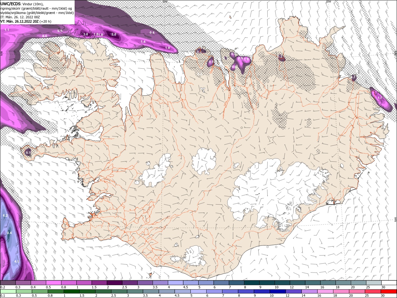Click the "UWC/ECDS: Vindur (10m)," title line

click(23, 3)
